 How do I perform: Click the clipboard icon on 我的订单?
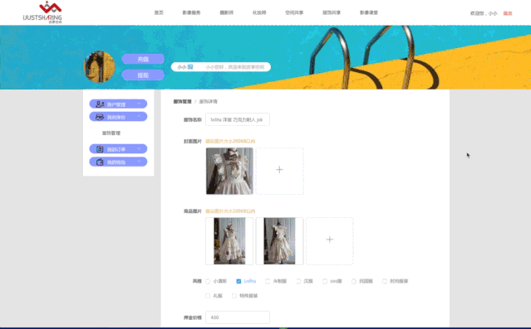(100, 149)
